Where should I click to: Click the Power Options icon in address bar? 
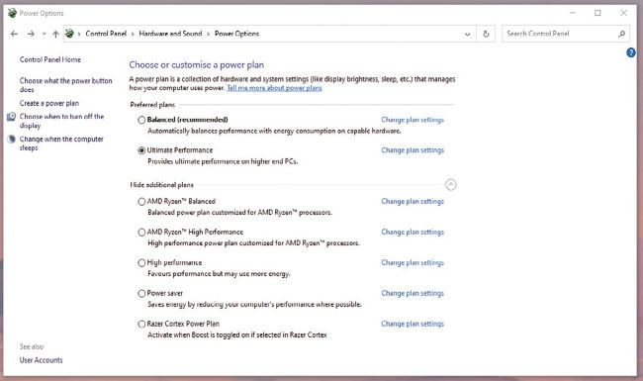click(69, 34)
